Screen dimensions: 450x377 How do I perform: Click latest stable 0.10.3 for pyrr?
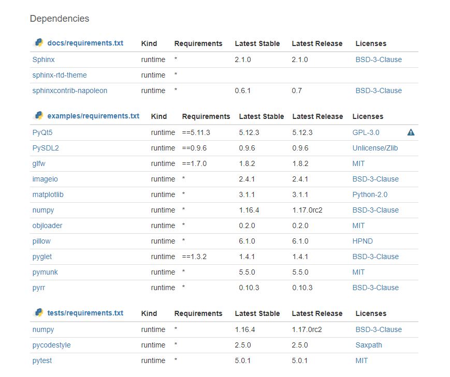(x=249, y=288)
